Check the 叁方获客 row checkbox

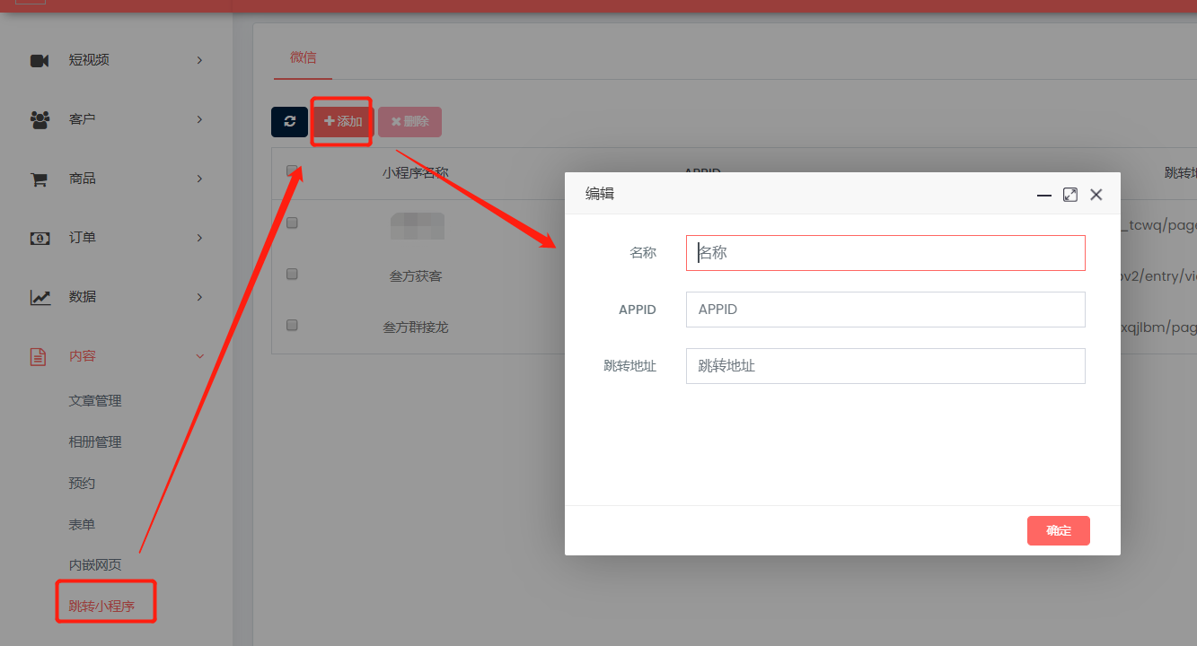[x=292, y=275]
